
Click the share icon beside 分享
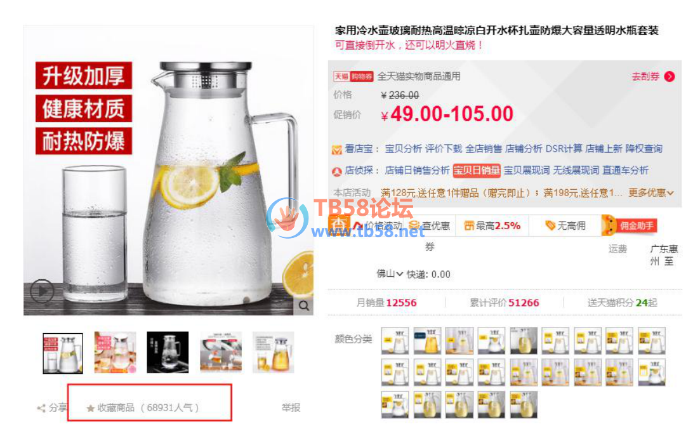click(x=41, y=408)
